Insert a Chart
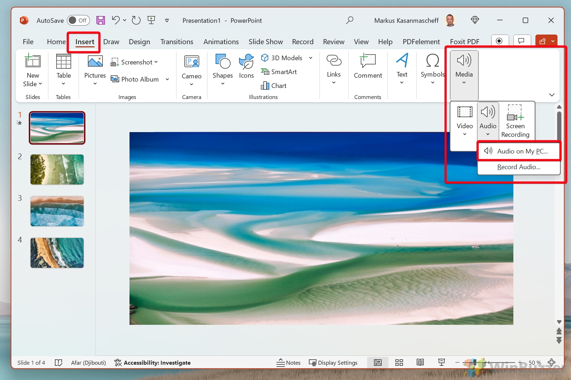This screenshot has height=380, width=571. [x=274, y=86]
